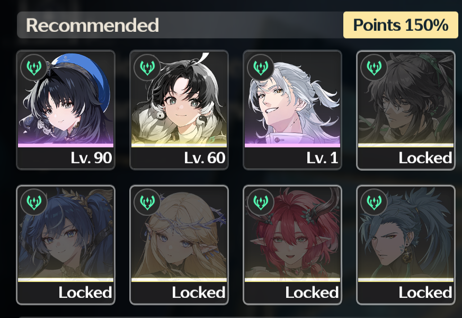Click the element icon on the Lv. 90 character
462x318 pixels.
tap(34, 68)
